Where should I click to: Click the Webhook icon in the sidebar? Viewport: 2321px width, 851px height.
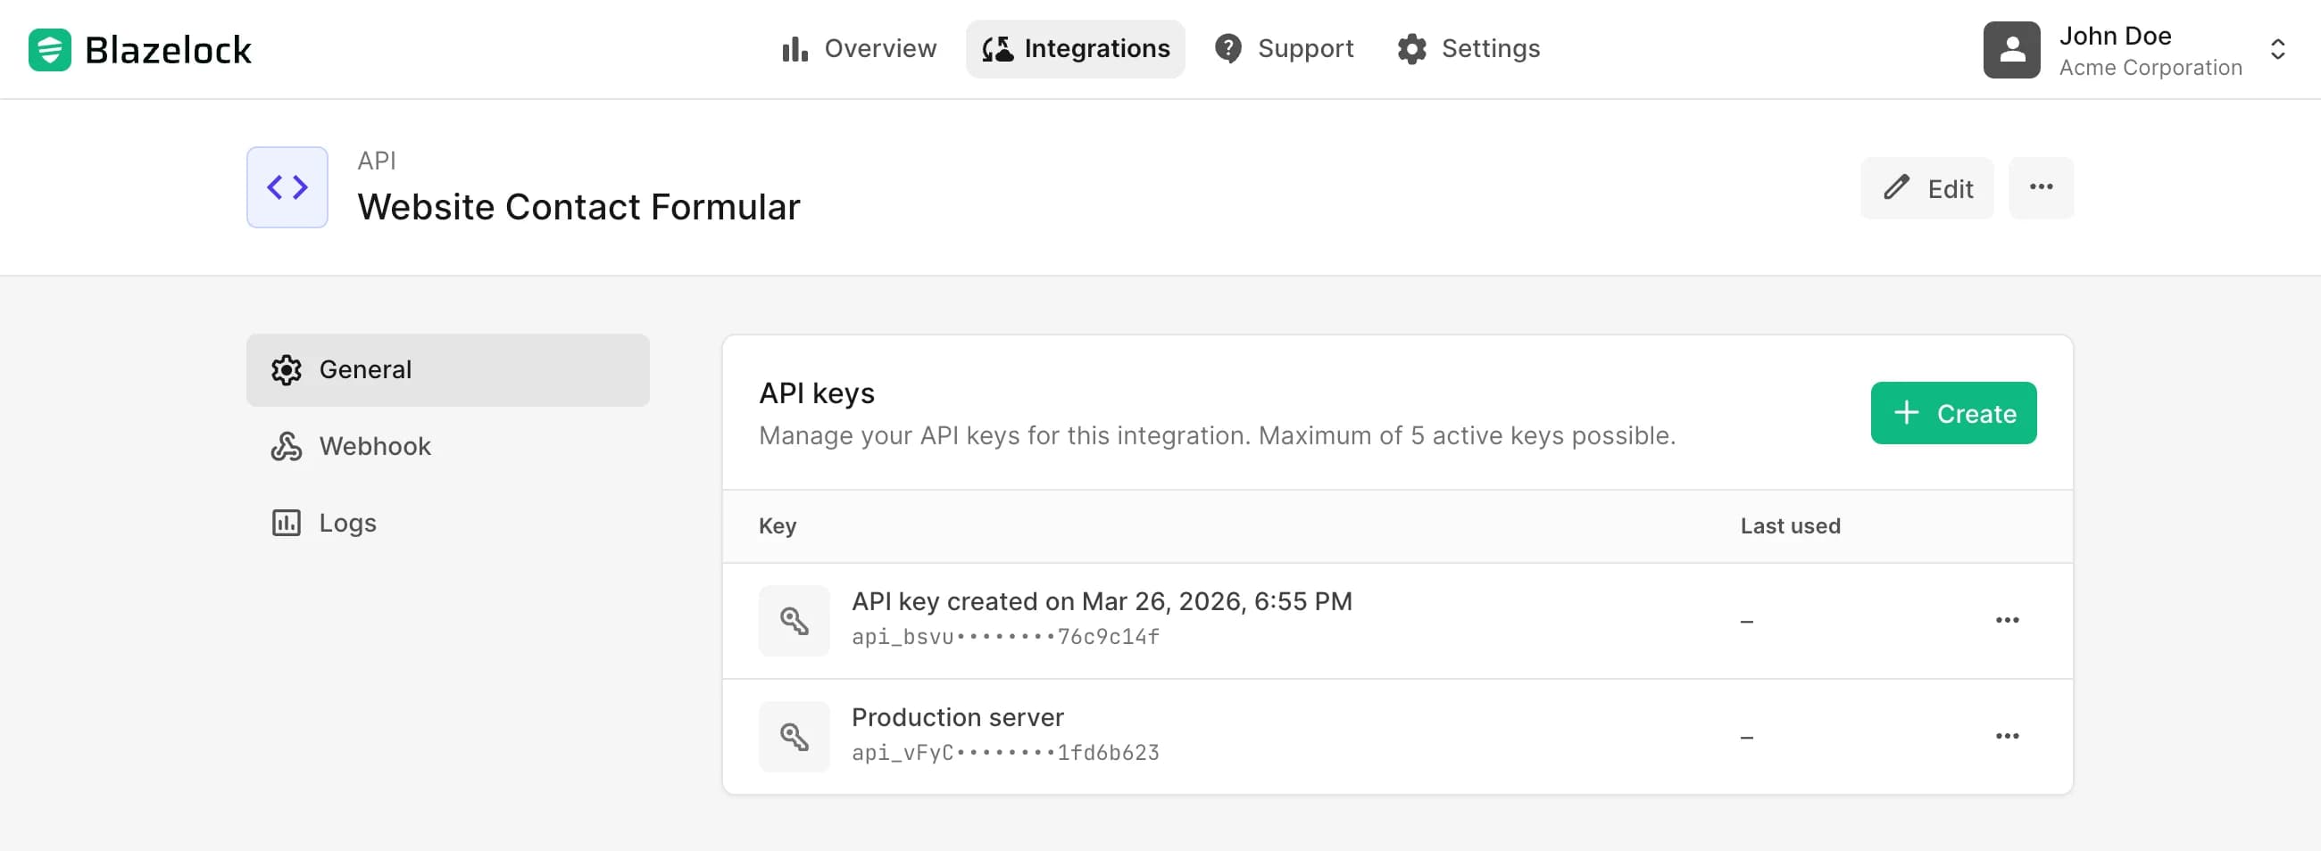coord(286,446)
